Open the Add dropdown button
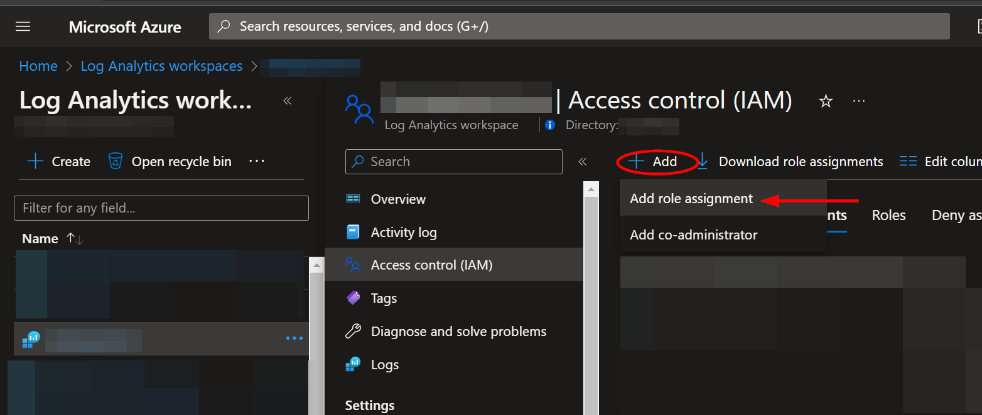The width and height of the screenshot is (982, 415). click(x=654, y=162)
